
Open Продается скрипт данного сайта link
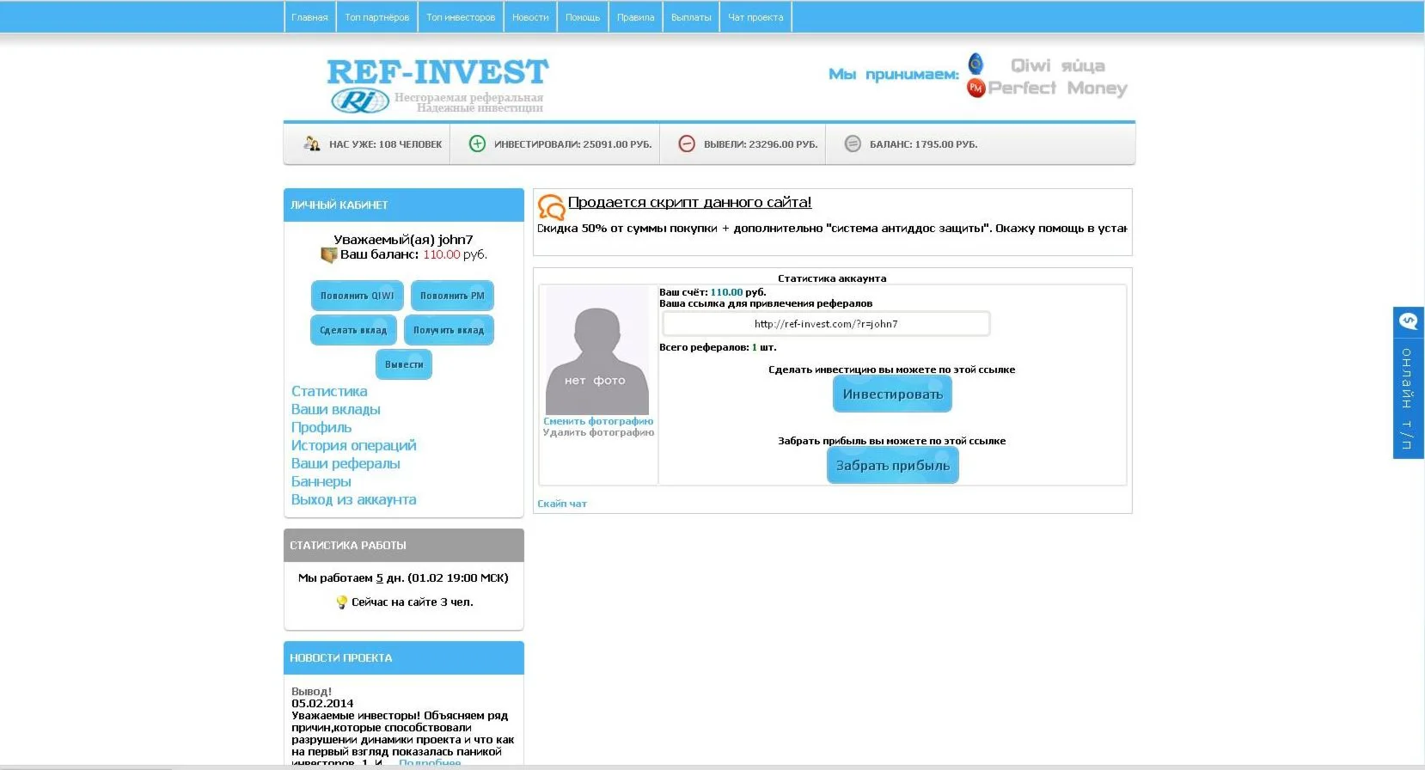689,202
